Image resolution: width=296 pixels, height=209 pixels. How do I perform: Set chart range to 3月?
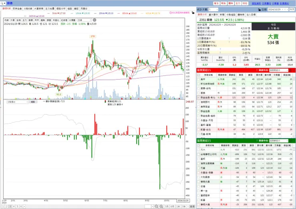tap(167, 206)
